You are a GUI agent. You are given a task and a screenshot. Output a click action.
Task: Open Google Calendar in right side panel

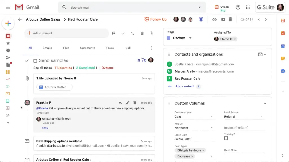[x=283, y=46]
